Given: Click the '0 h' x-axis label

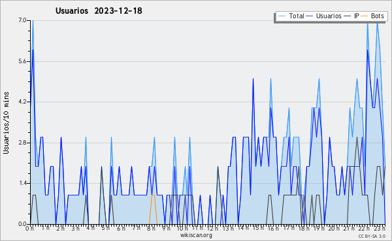Looking at the screenshot, I should tap(30, 228).
